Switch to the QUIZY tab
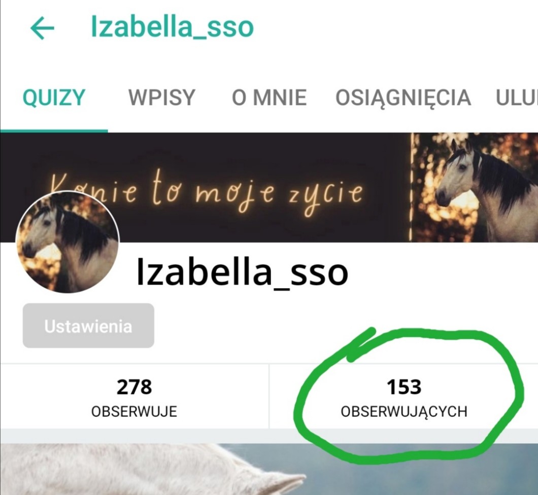The image size is (538, 495). pyautogui.click(x=53, y=97)
